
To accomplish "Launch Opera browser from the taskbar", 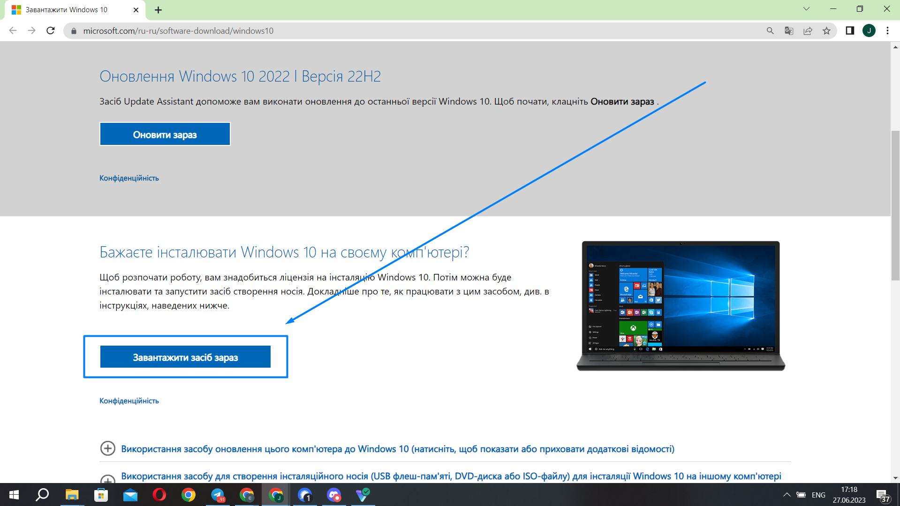I will tap(159, 495).
